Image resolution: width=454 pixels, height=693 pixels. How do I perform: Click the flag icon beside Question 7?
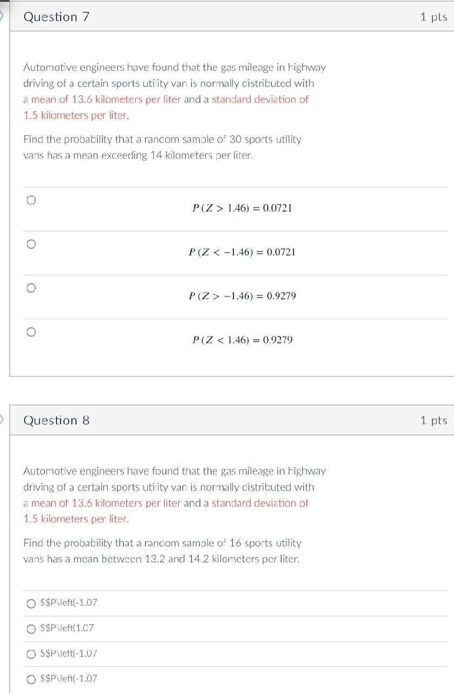[2, 16]
